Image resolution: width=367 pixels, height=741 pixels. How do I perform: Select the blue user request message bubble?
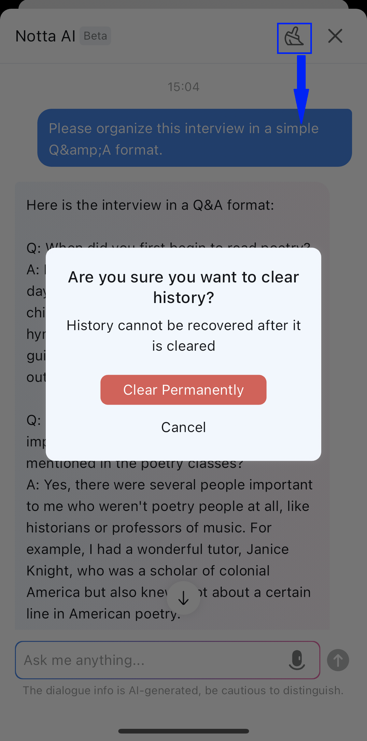(x=195, y=138)
